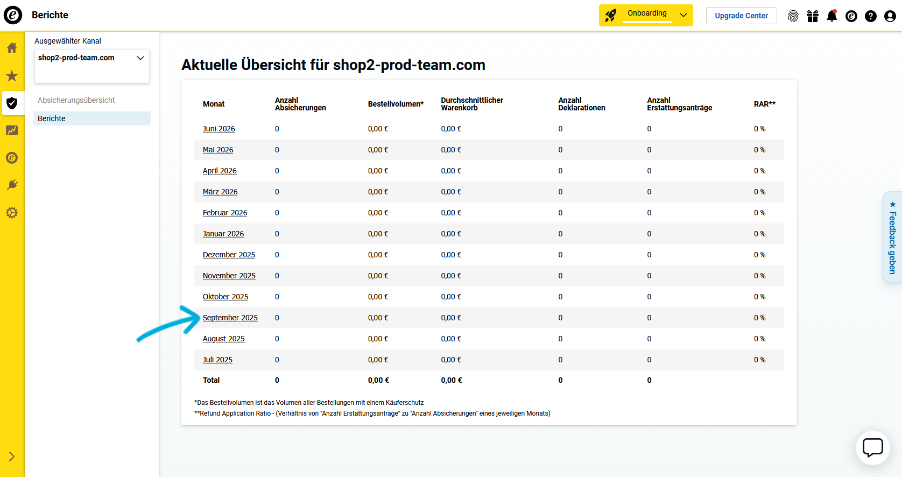Open the Settings gear icon in the sidebar
Screen dimensions: 902x477
12,213
